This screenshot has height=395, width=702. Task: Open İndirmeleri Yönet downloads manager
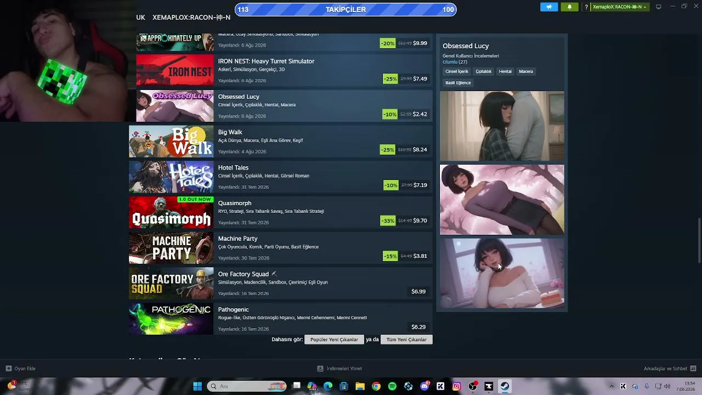pyautogui.click(x=339, y=369)
